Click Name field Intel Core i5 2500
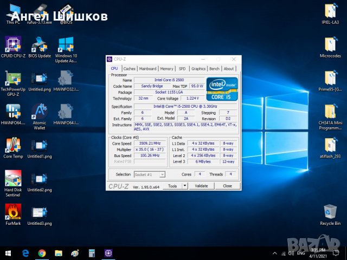This screenshot has height=260, width=347. click(169, 80)
